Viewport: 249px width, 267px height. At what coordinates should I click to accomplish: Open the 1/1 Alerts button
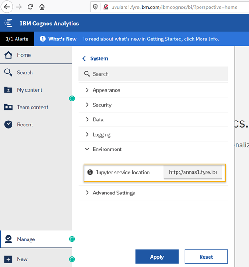tap(17, 39)
